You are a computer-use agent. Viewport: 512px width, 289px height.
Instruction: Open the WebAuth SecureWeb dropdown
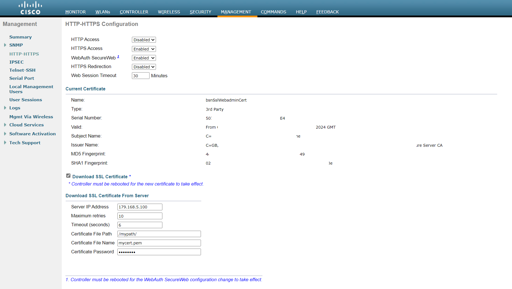click(x=144, y=58)
